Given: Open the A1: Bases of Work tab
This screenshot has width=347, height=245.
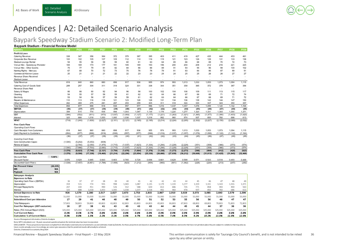Looking at the screenshot, I should [x=27, y=10].
